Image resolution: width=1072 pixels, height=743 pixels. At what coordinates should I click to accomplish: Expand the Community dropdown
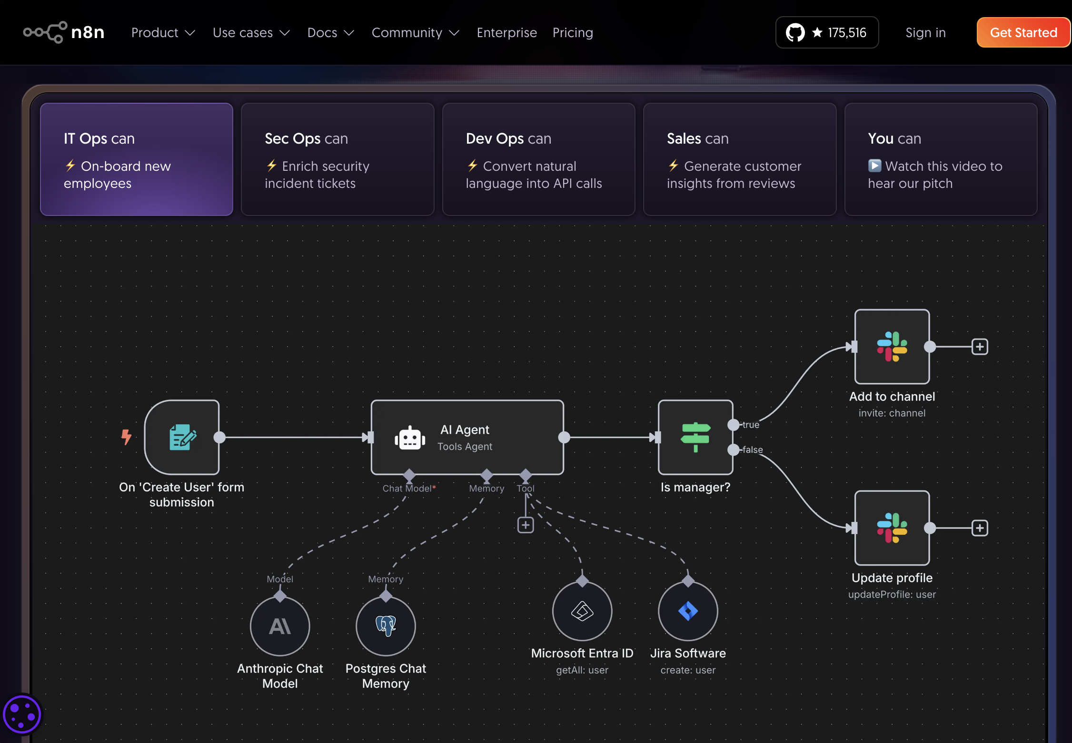415,32
